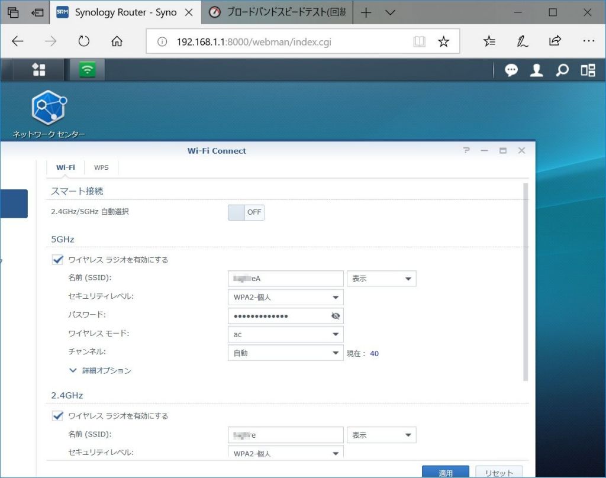
Task: Switch to the WPS tab
Action: pos(101,167)
